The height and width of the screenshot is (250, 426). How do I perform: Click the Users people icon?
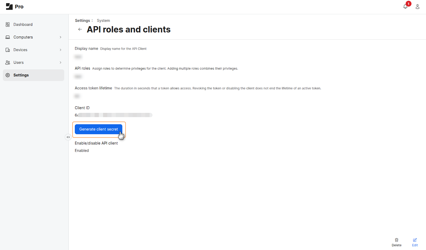[8, 62]
